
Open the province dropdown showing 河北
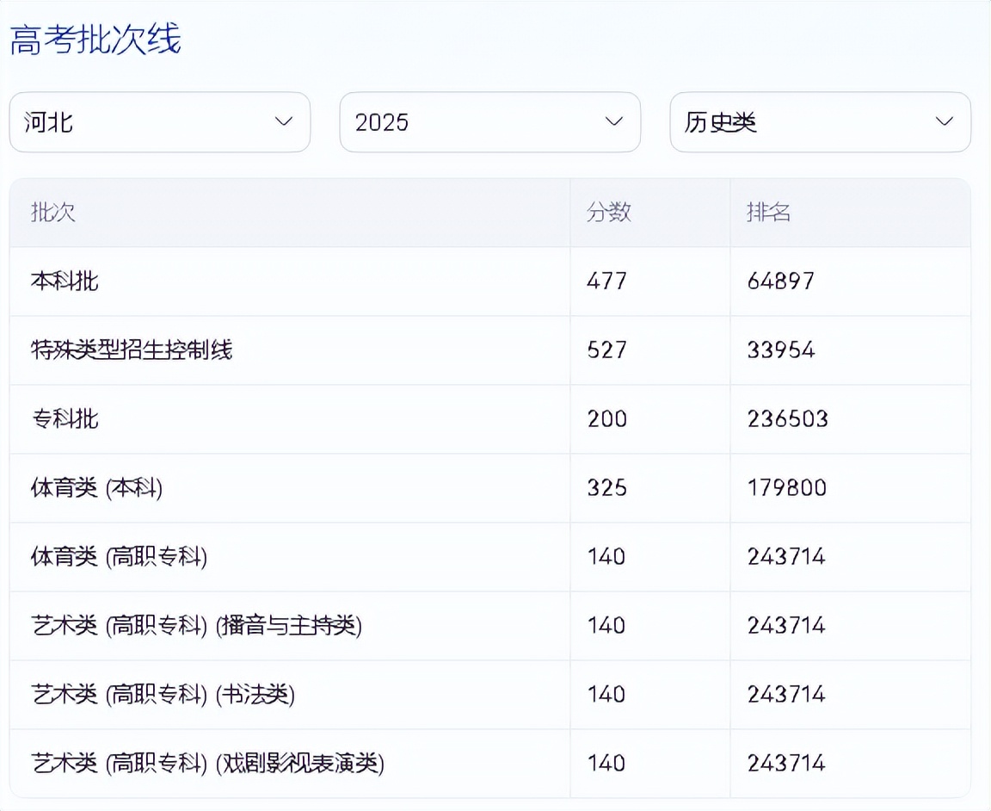pos(159,122)
